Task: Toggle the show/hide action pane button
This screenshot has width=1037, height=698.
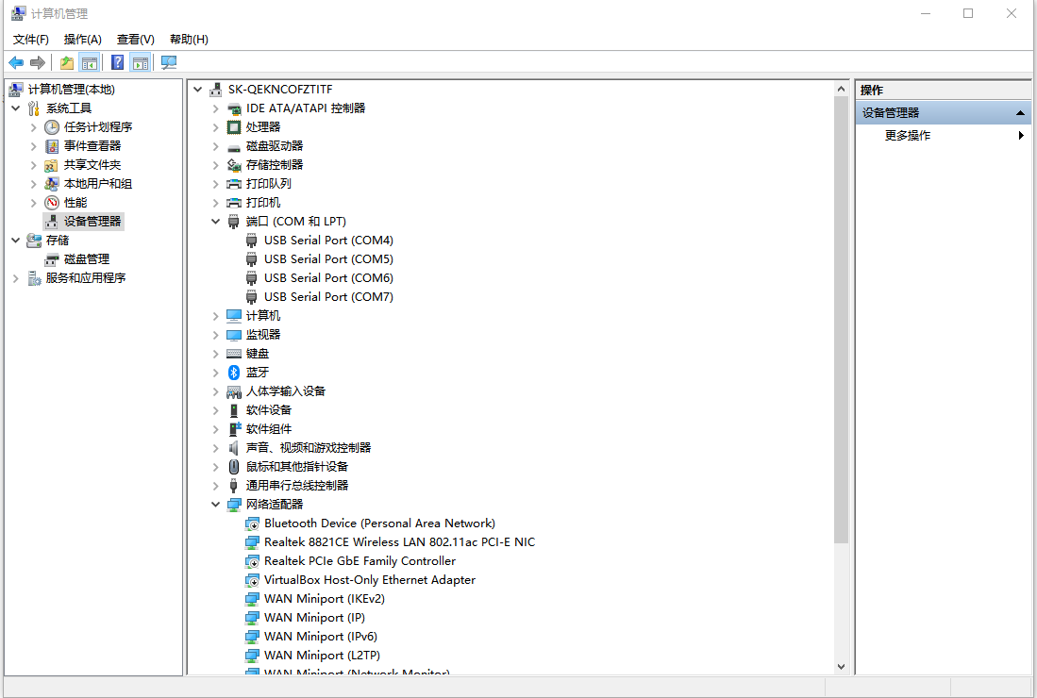Action: click(141, 62)
